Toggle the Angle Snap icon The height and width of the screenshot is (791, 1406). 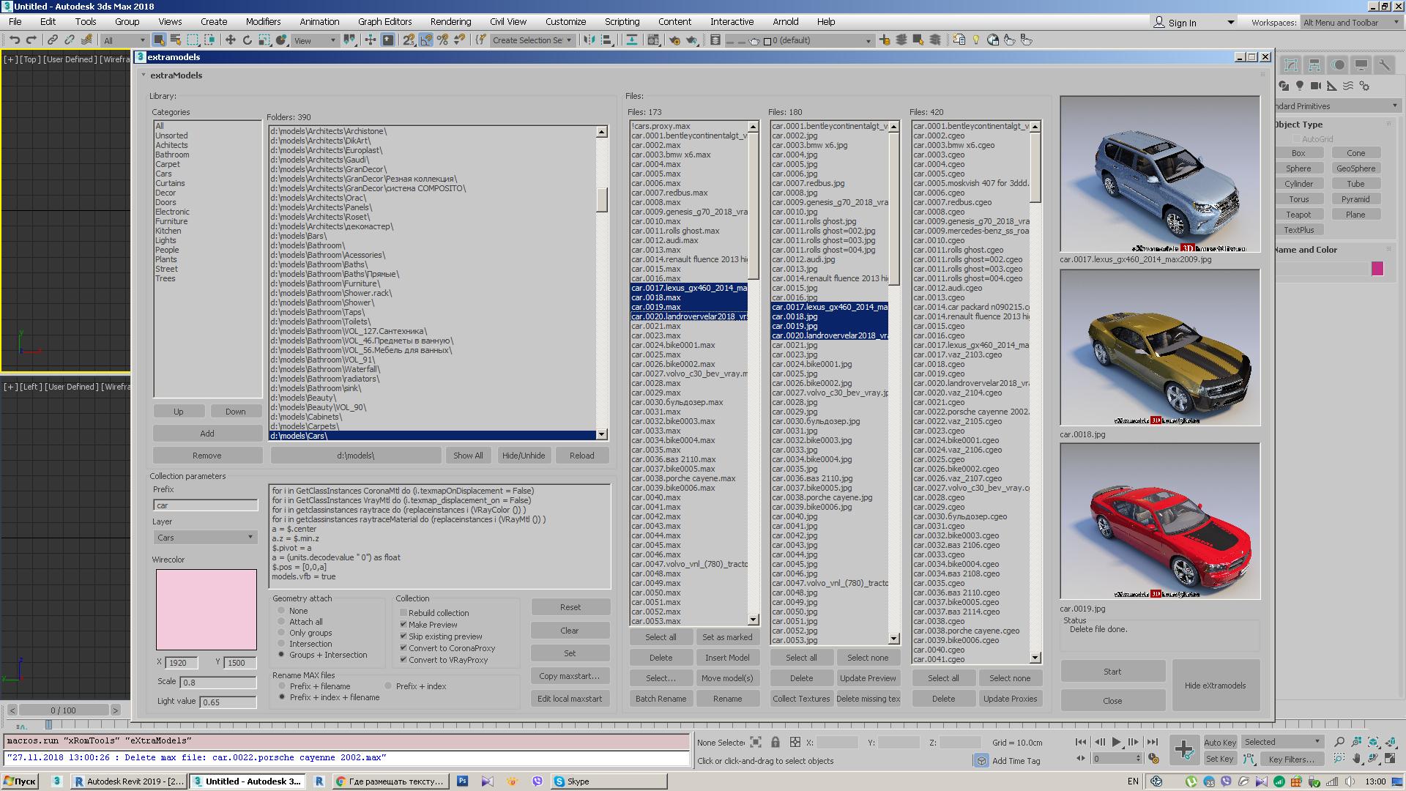(x=426, y=40)
